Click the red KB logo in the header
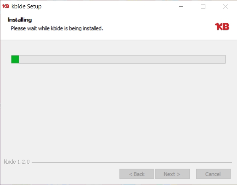 222,26
